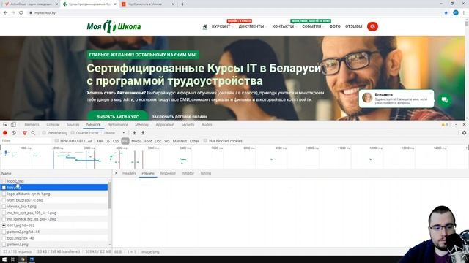Viewport: 469px width, 263px height.
Task: Toggle the device toolbar icon
Action: click(x=13, y=125)
